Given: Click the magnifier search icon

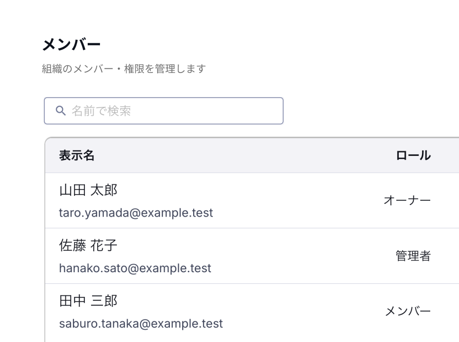Looking at the screenshot, I should click(x=61, y=111).
